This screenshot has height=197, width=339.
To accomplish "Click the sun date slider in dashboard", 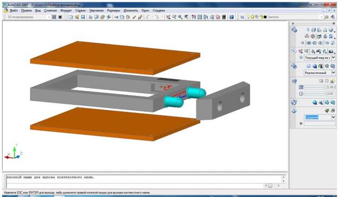I will [314, 87].
